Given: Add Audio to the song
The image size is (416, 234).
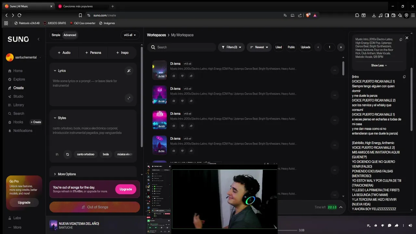Looking at the screenshot, I should click(64, 53).
